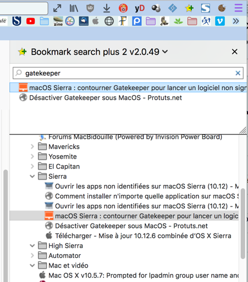This screenshot has width=248, height=282.
Task: Click the three-spheres extension icon
Action: tap(156, 8)
